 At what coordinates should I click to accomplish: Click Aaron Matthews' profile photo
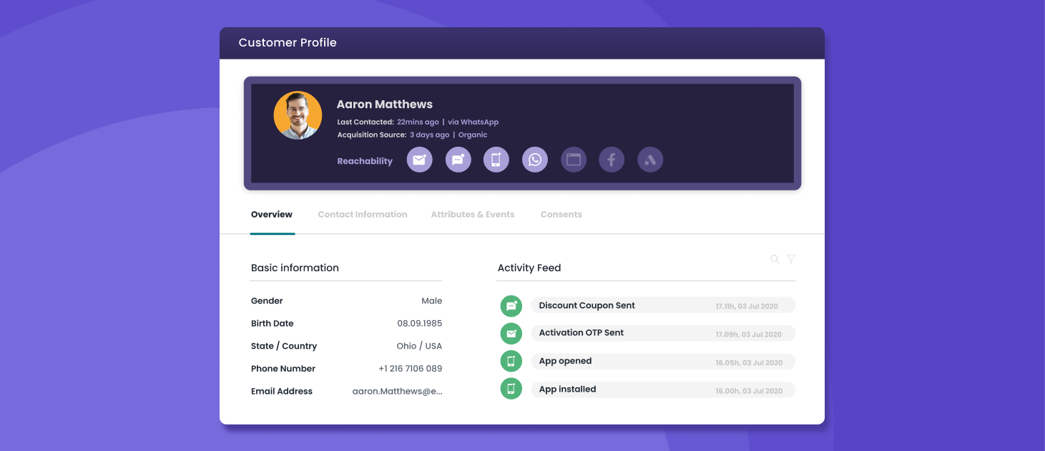coord(298,115)
